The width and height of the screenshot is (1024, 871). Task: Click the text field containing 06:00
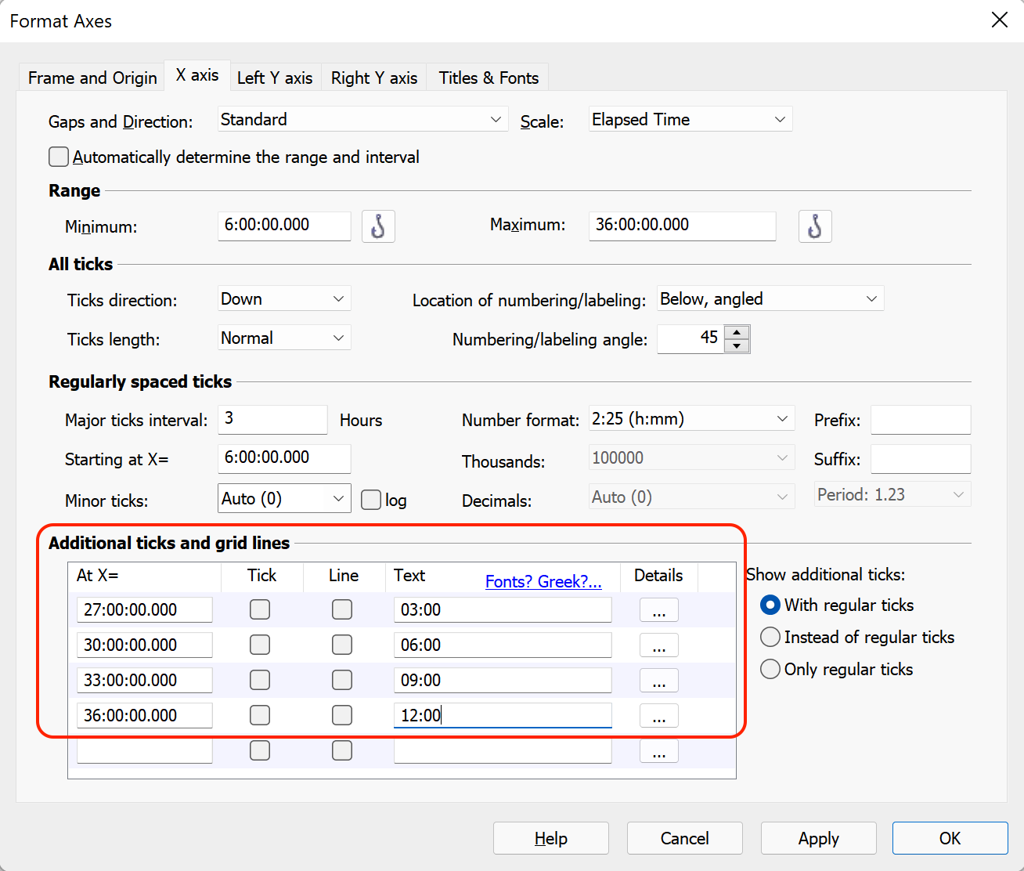(x=503, y=645)
